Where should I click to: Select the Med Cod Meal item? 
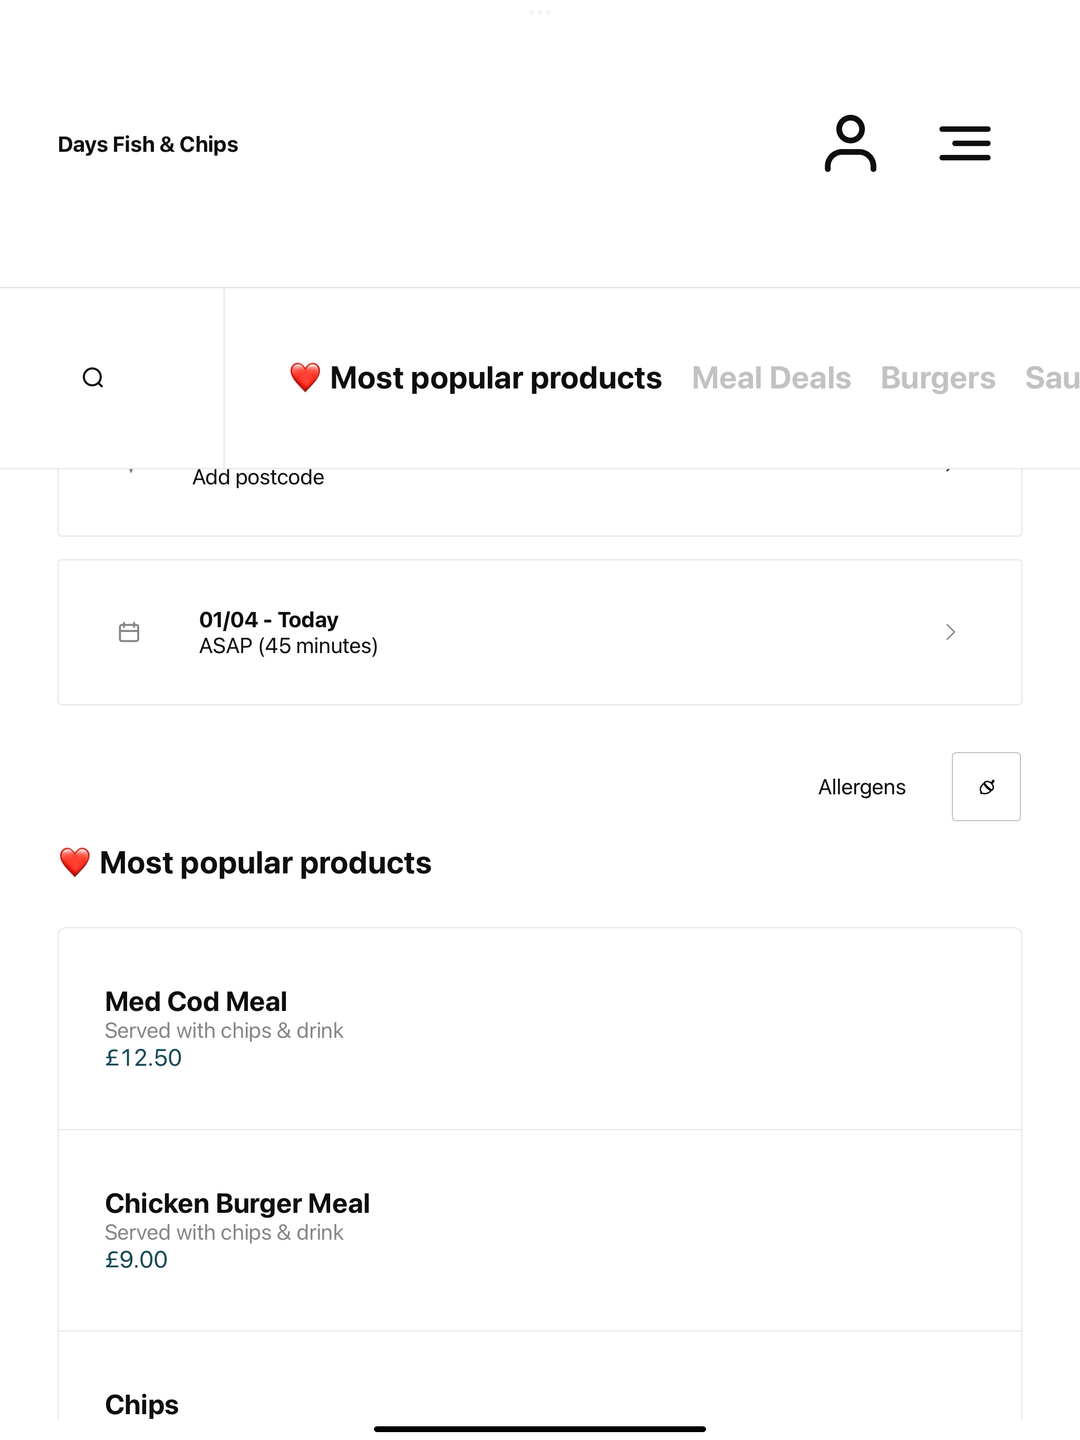[x=540, y=1029]
